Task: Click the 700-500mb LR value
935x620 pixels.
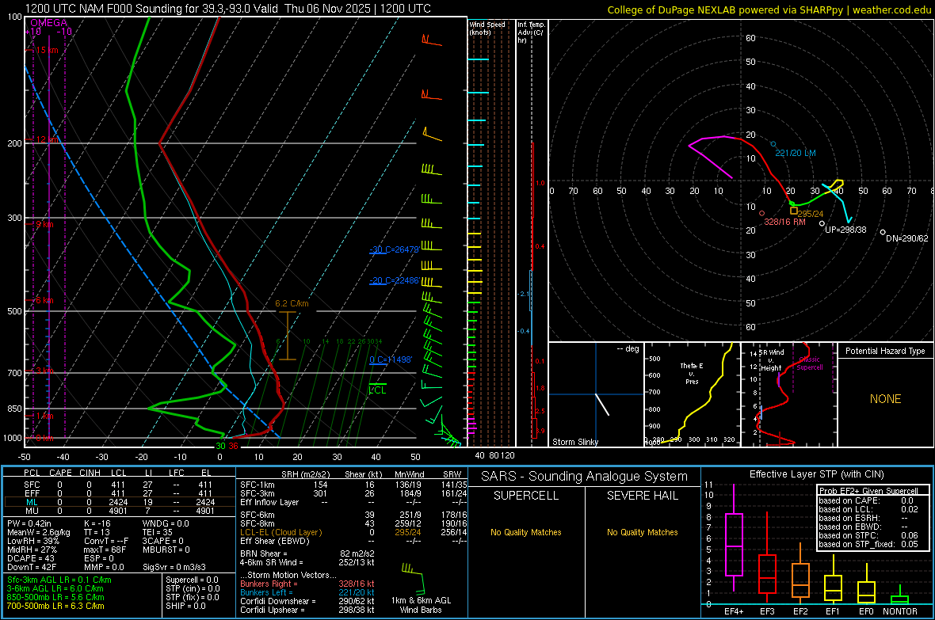Action: [55, 606]
